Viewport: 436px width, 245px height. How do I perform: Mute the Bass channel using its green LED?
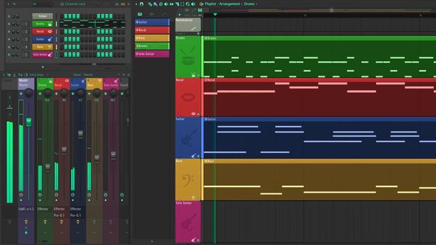click(x=9, y=47)
